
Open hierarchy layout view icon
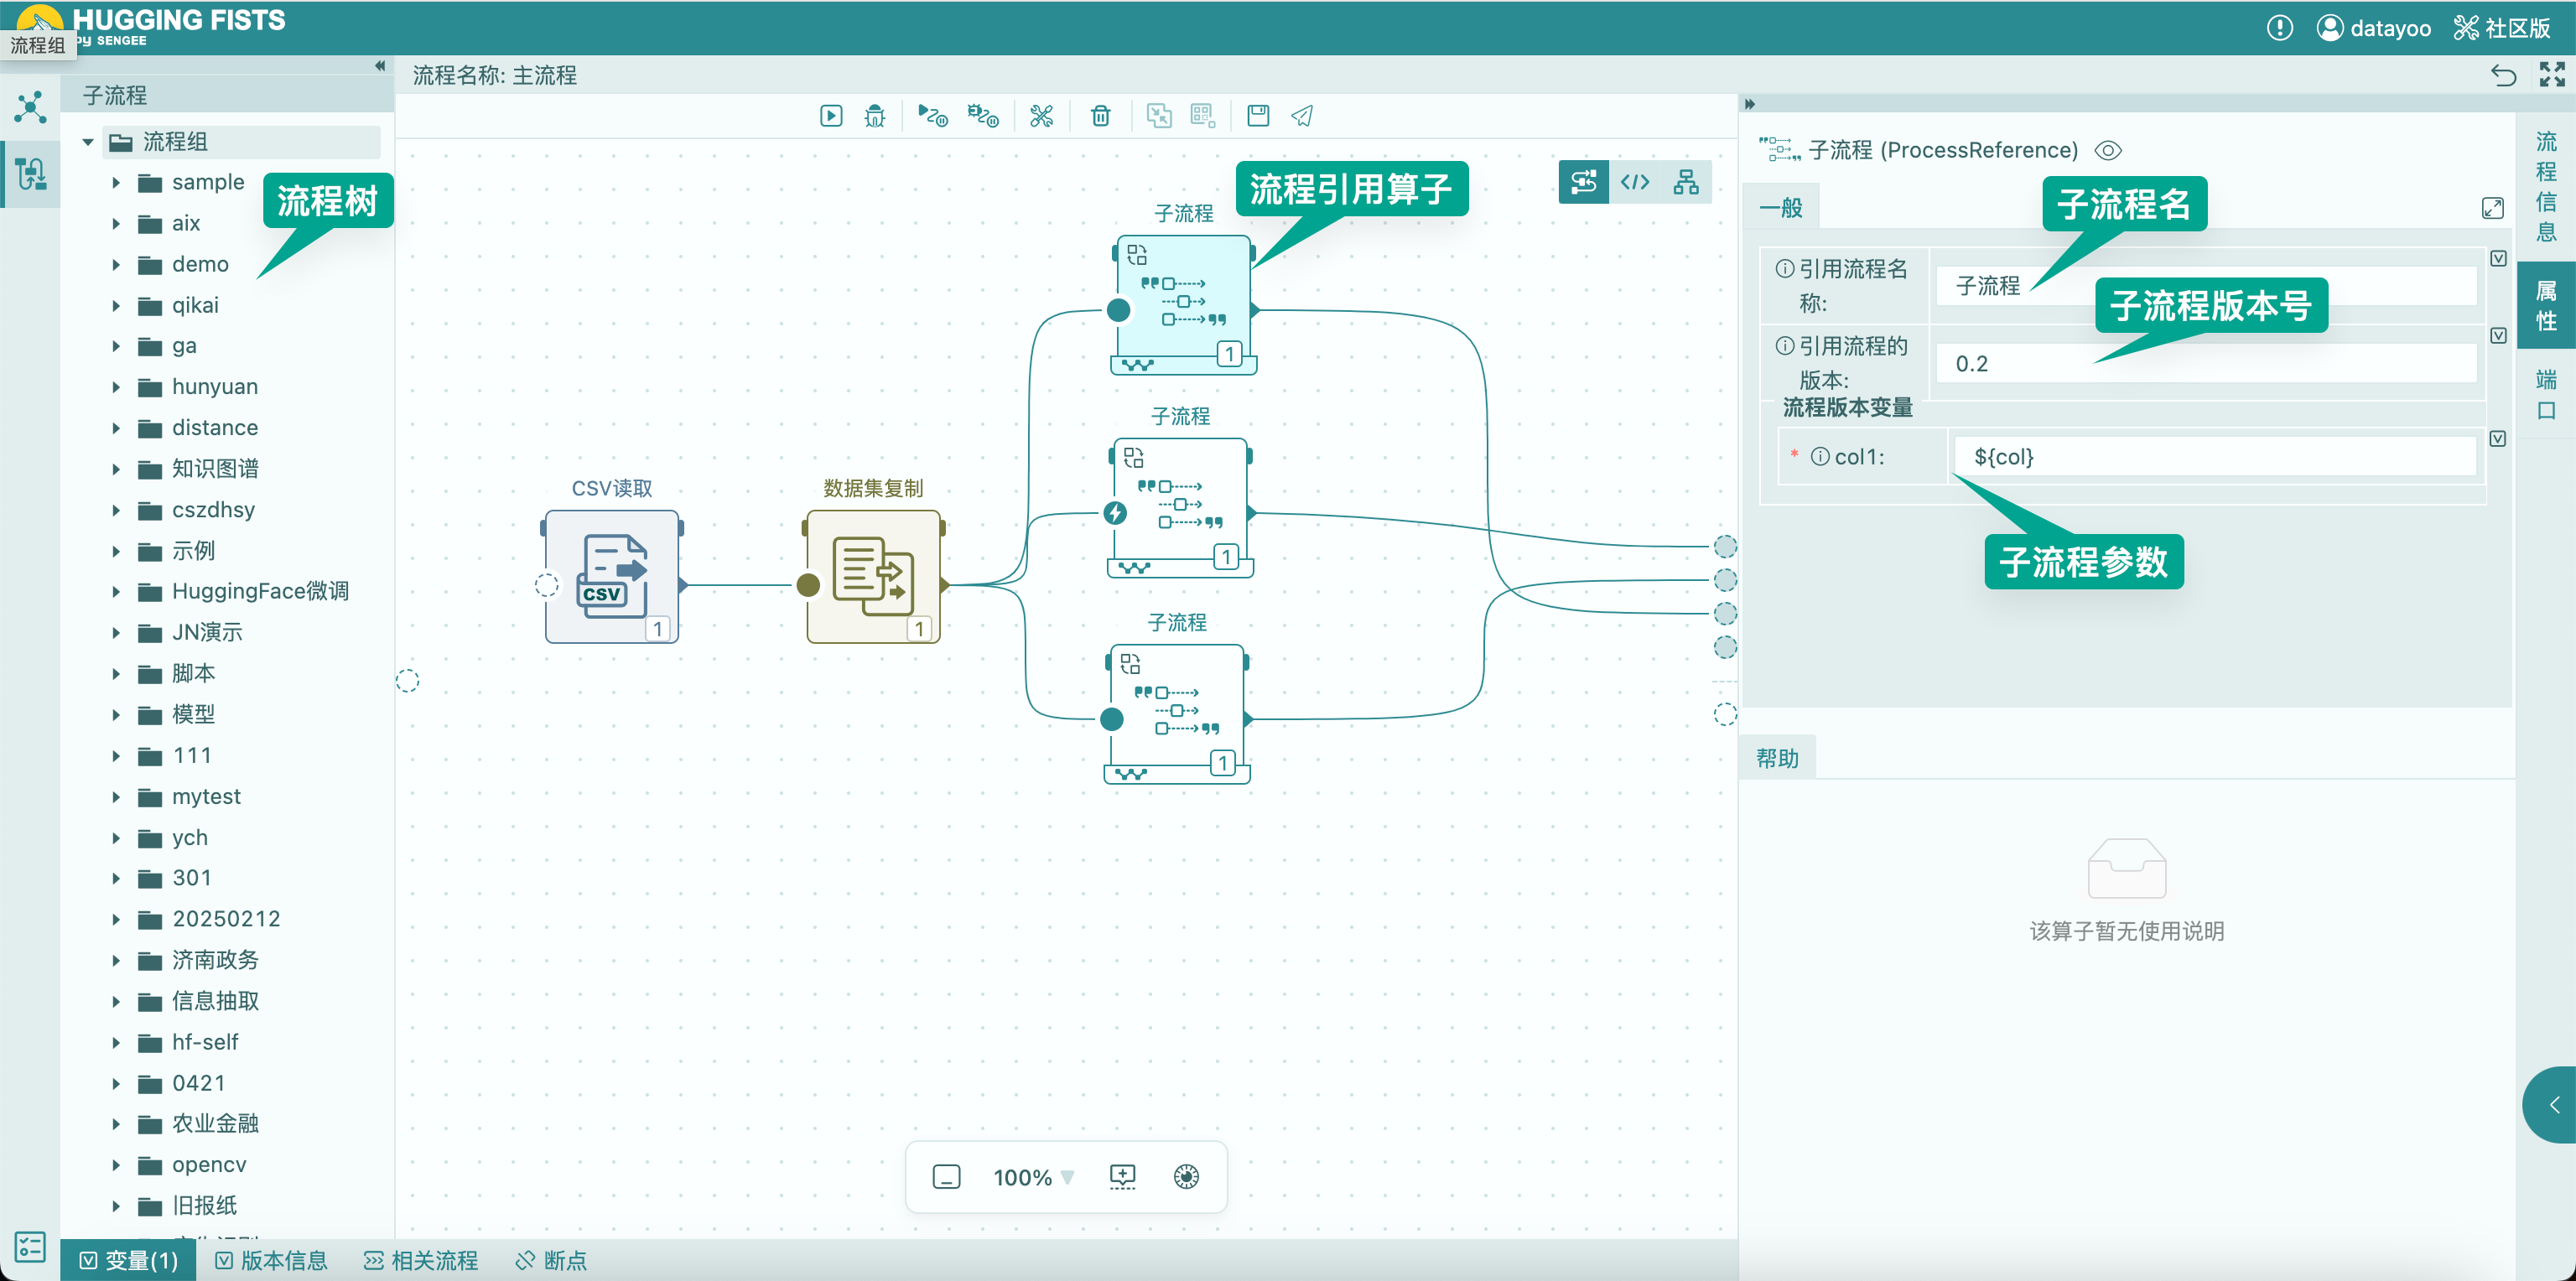[1685, 182]
